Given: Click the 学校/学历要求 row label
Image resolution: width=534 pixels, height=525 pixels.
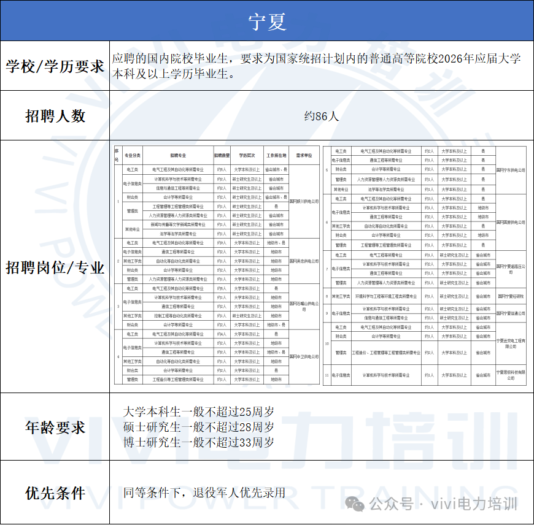Looking at the screenshot, I should tap(55, 66).
